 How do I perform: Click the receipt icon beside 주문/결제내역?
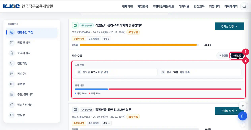pos(12,94)
